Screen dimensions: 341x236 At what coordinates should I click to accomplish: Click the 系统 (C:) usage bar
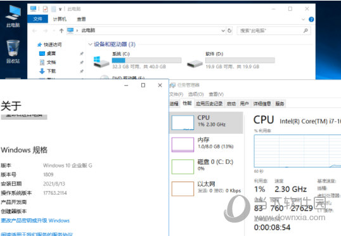click(146, 60)
